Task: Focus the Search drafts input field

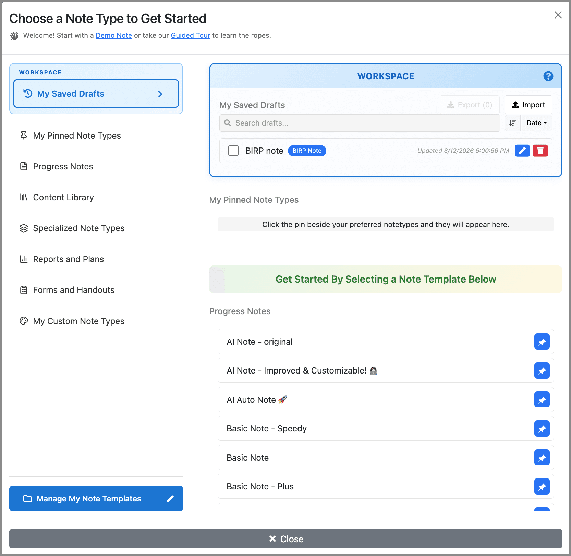Action: (360, 123)
